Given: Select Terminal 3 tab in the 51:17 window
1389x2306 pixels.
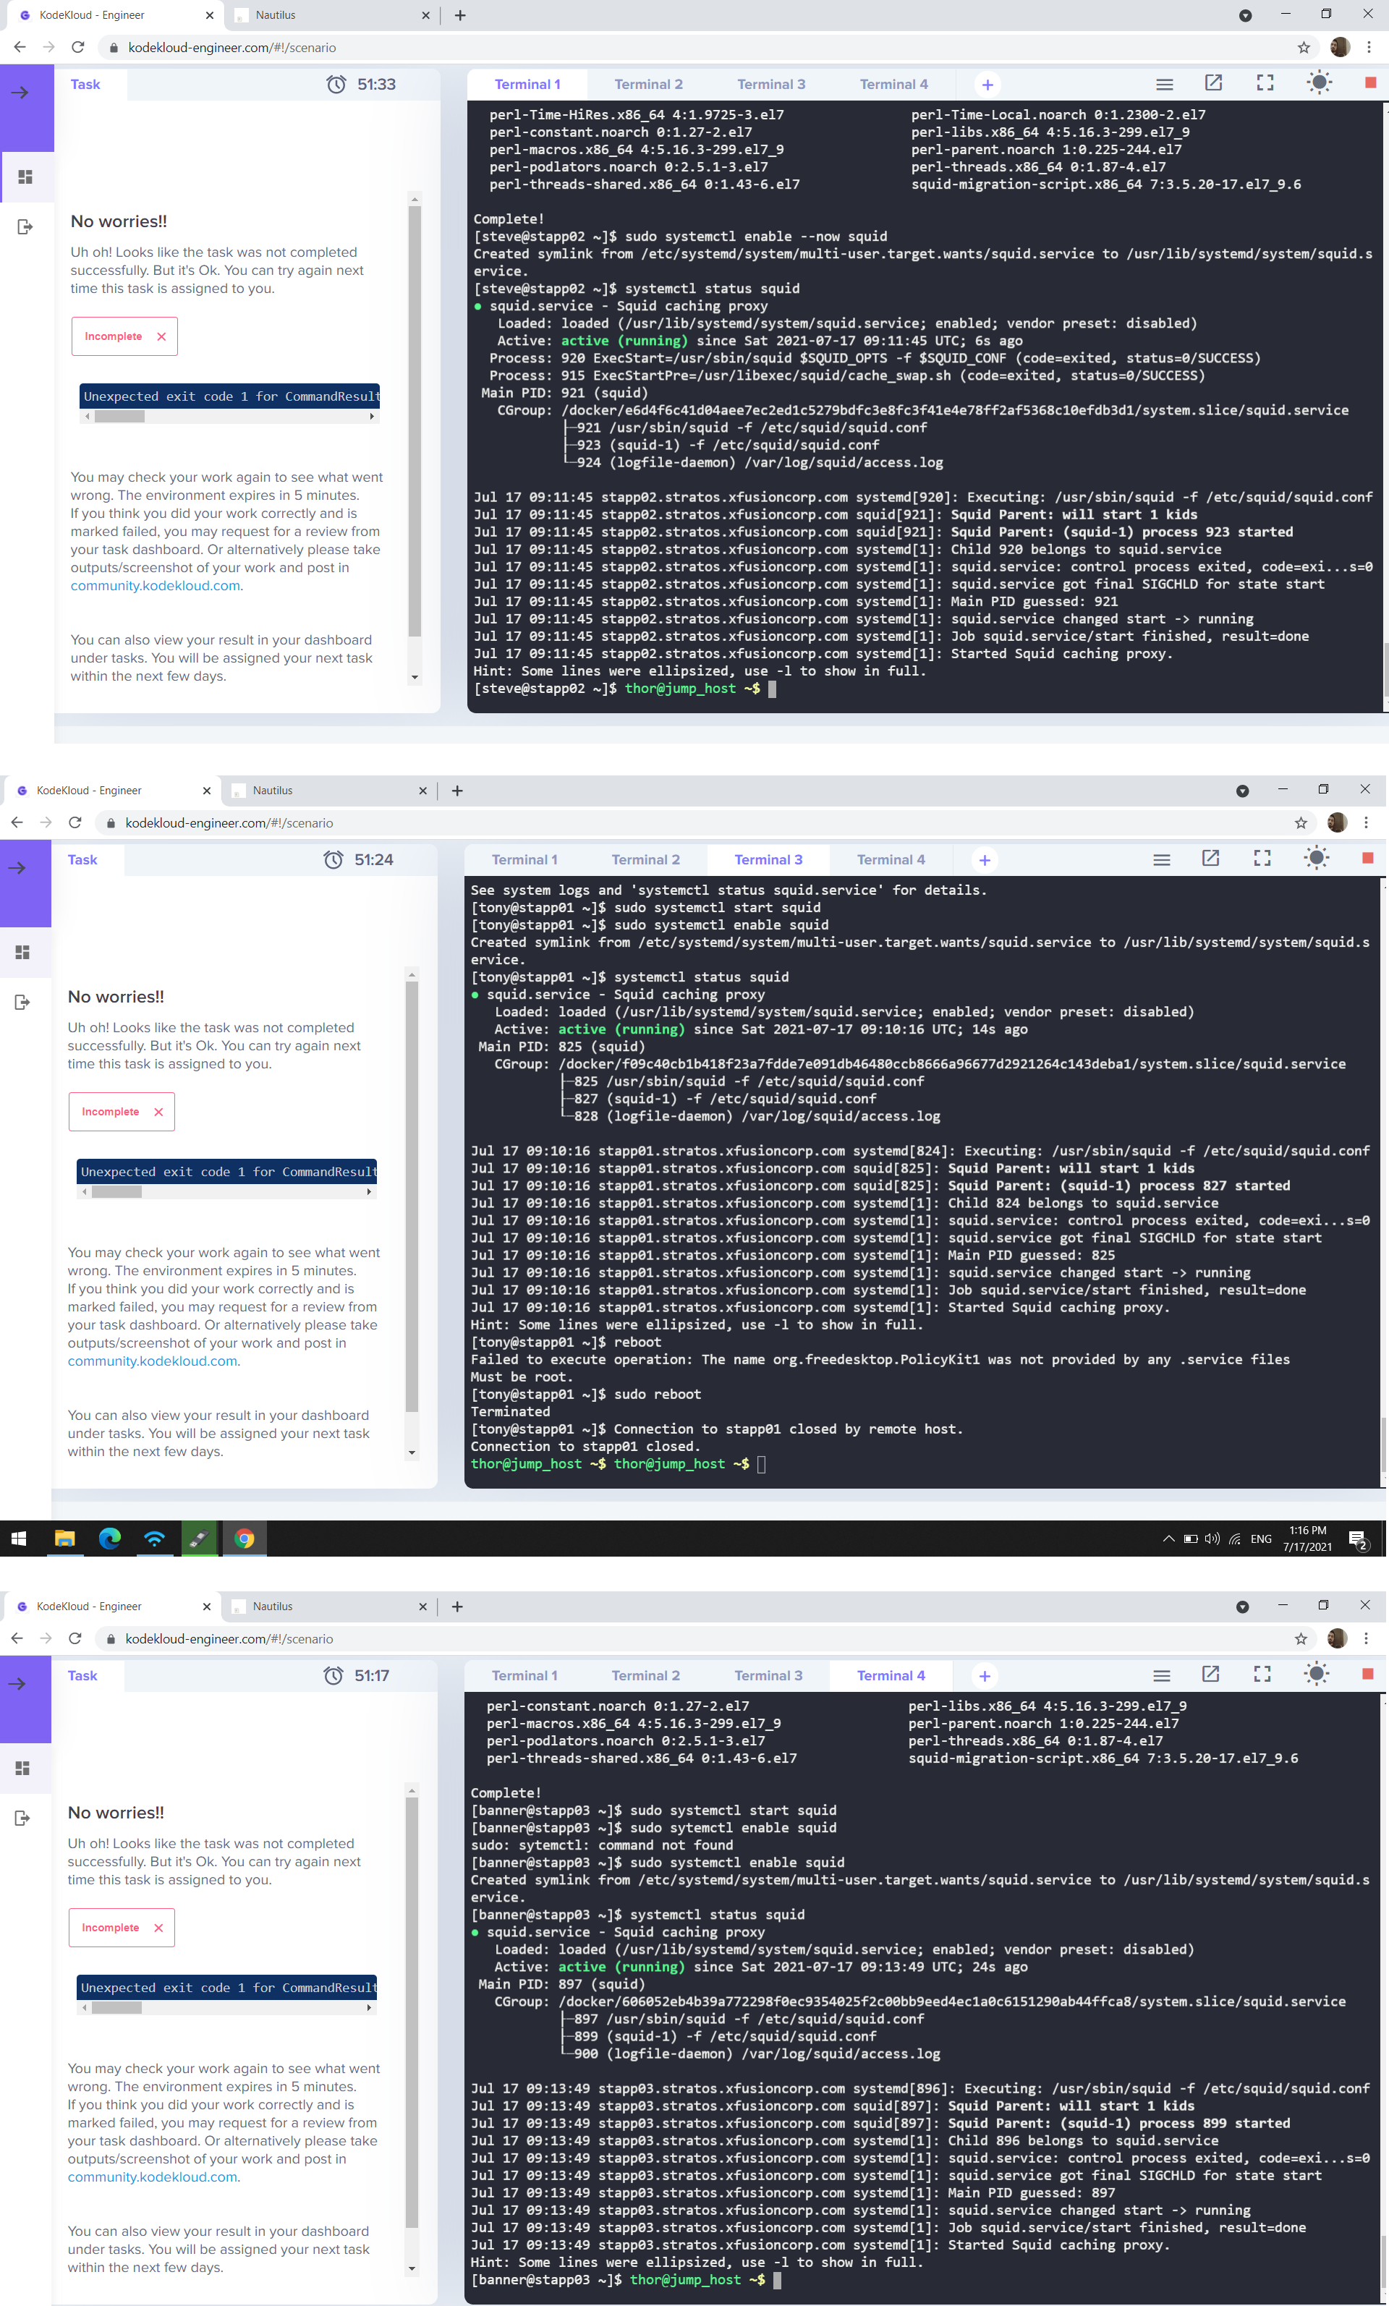Looking at the screenshot, I should click(768, 1675).
